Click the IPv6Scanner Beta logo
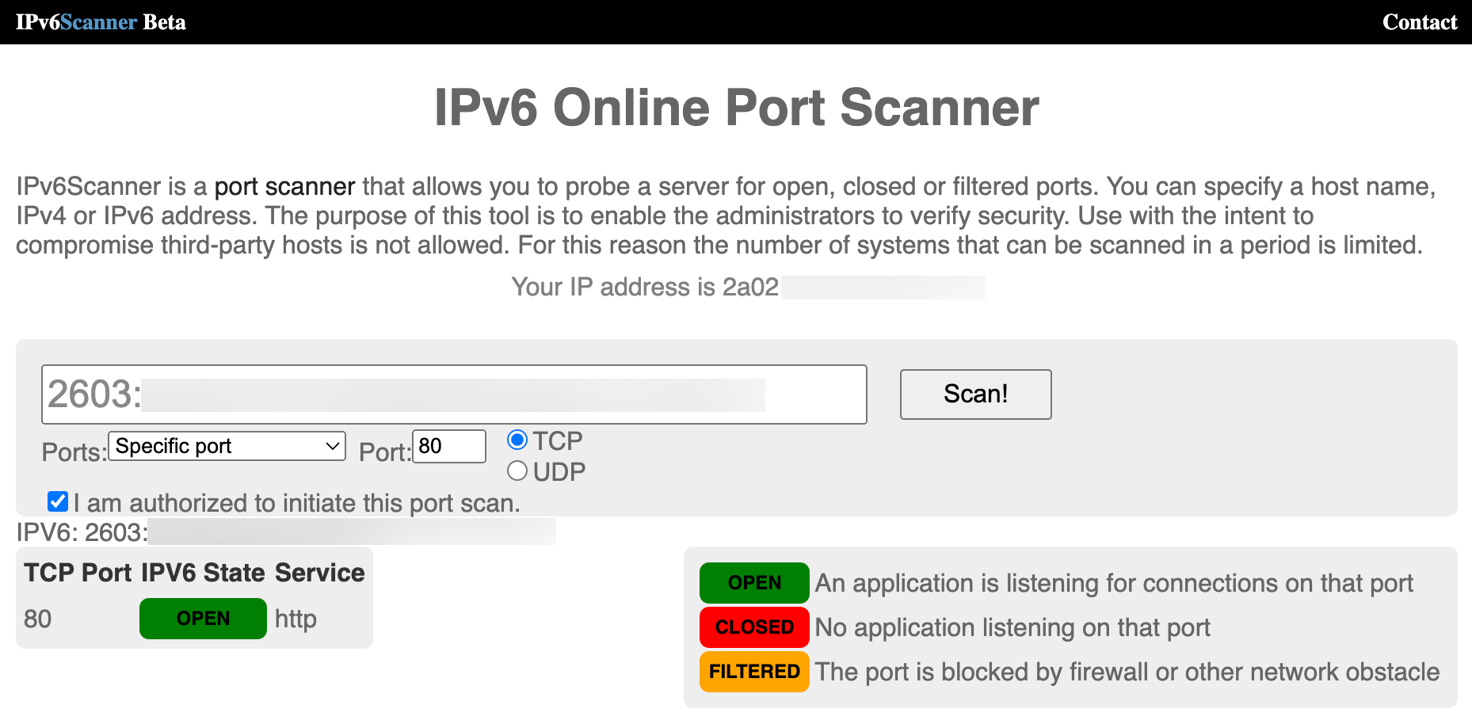The width and height of the screenshot is (1472, 724). (x=101, y=22)
